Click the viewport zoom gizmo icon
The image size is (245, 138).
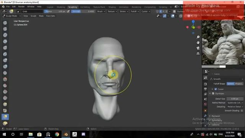point(198,37)
